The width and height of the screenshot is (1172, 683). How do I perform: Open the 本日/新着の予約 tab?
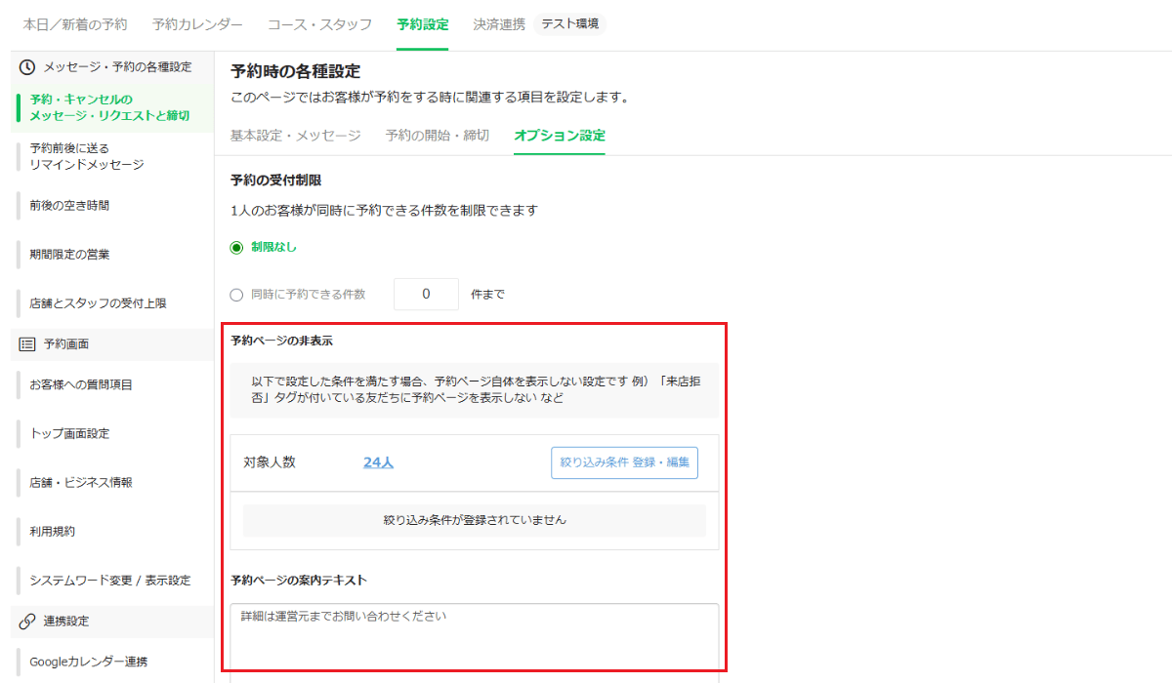pos(75,24)
